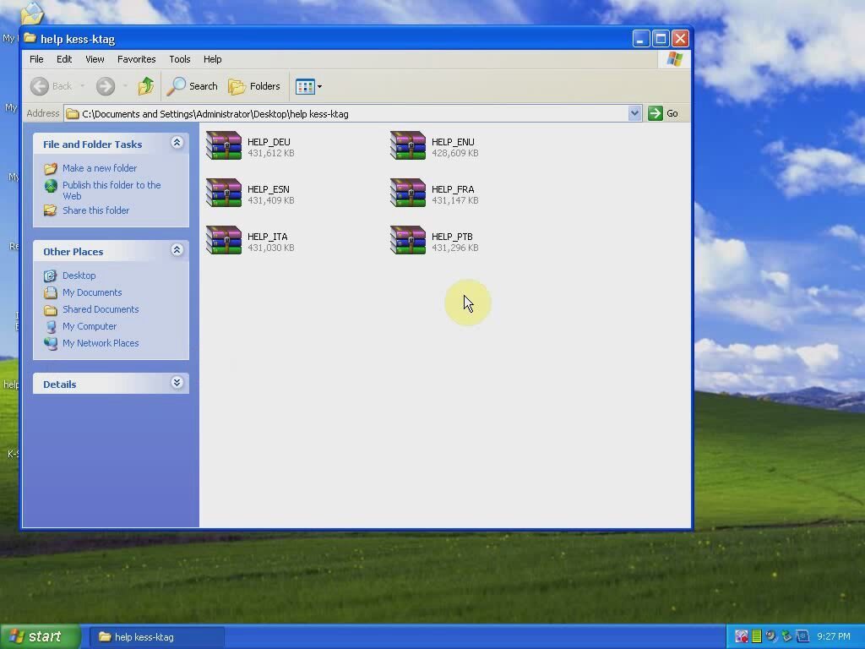Click the Desktop icon in Other Places
Image resolution: width=865 pixels, height=649 pixels.
[51, 275]
